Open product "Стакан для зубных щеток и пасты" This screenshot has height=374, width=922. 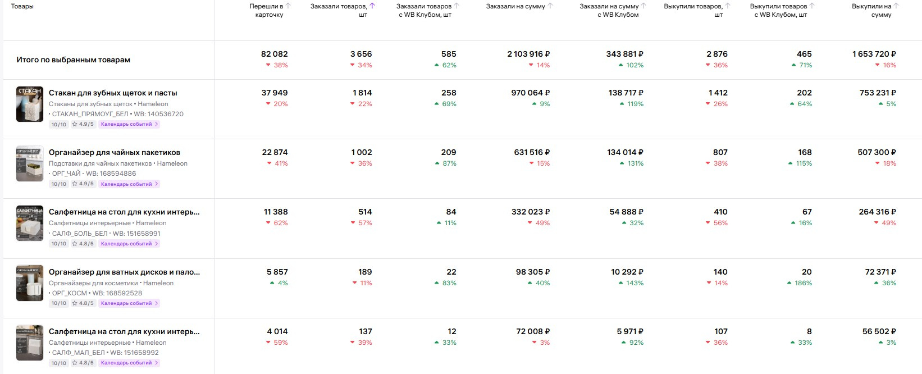(x=113, y=93)
